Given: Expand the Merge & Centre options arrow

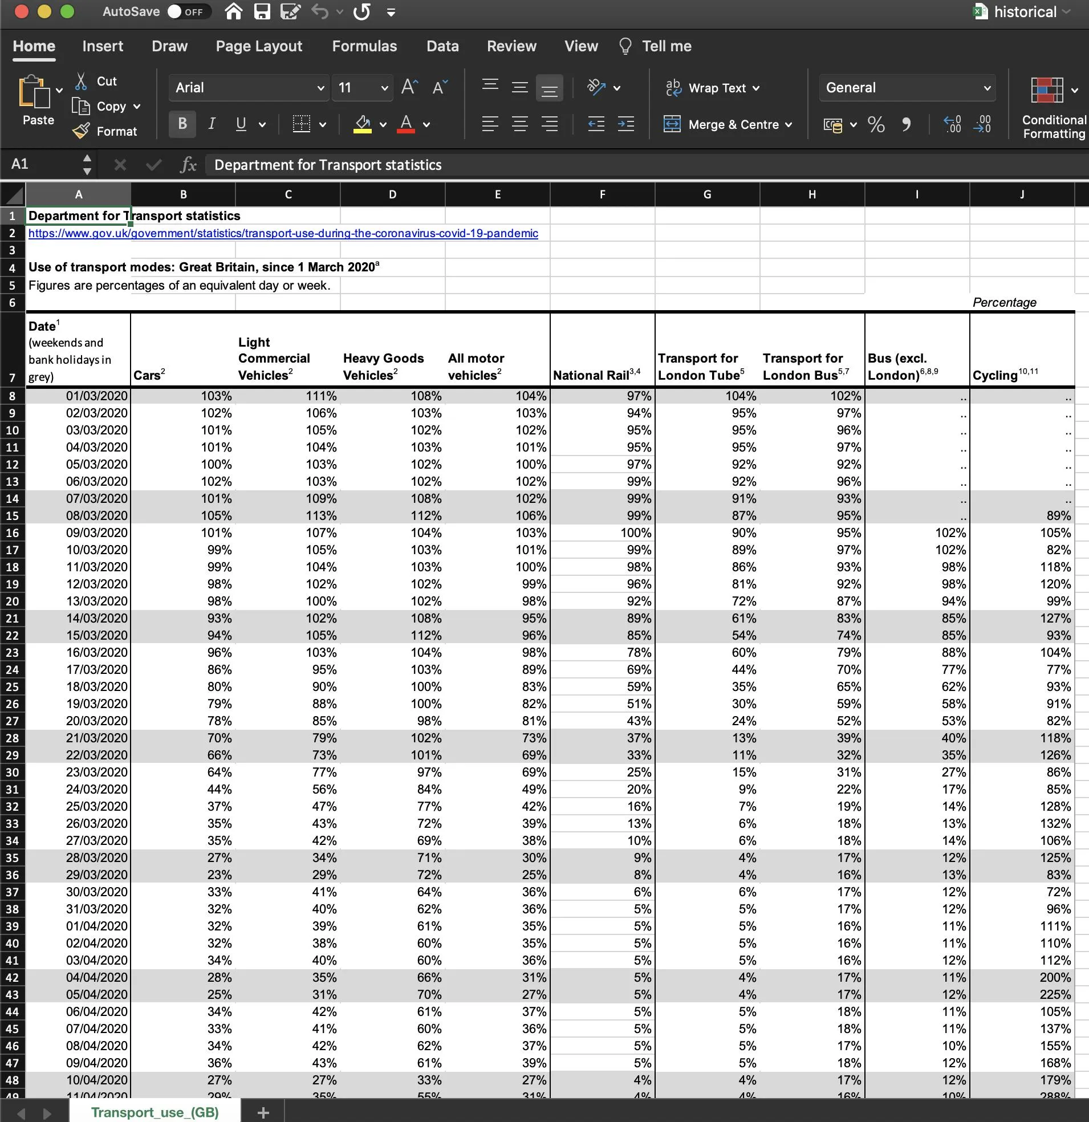Looking at the screenshot, I should click(789, 125).
